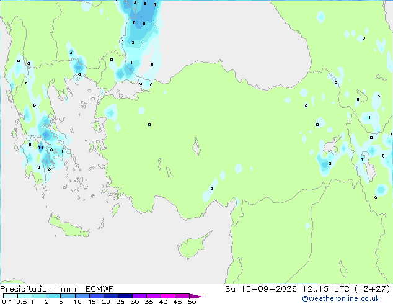The height and width of the screenshot is (304, 393).
Task: Open the weatheronline.co.uk copyright link
Action: 341,298
